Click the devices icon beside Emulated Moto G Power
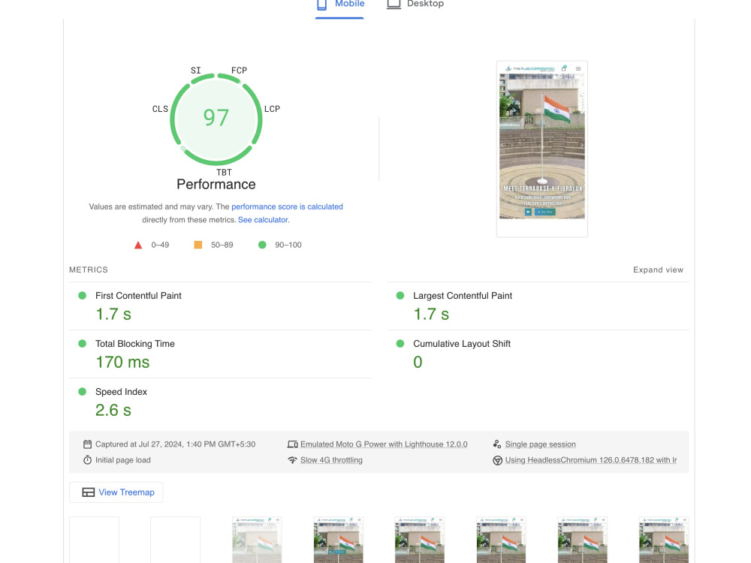 [292, 444]
